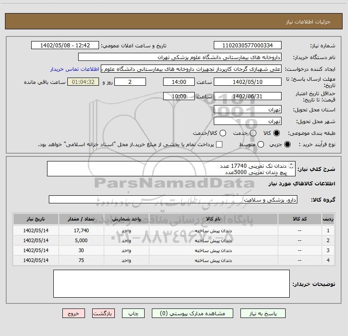Select the متوسط purchase type radio
This screenshot has height=336, width=348.
[x=261, y=144]
